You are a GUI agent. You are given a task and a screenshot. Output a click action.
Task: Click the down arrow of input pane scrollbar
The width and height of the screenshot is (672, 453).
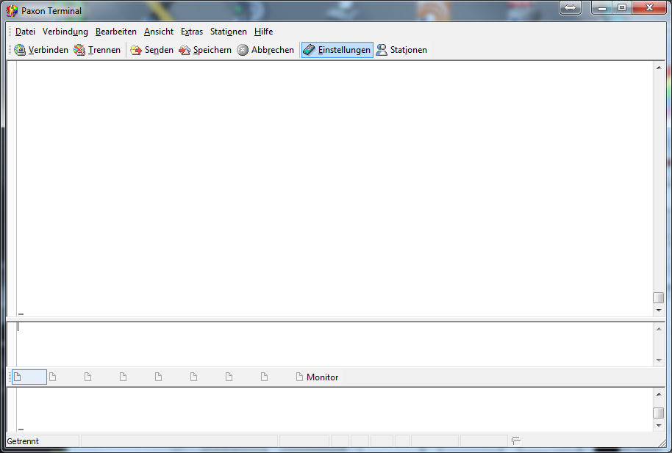click(x=659, y=360)
